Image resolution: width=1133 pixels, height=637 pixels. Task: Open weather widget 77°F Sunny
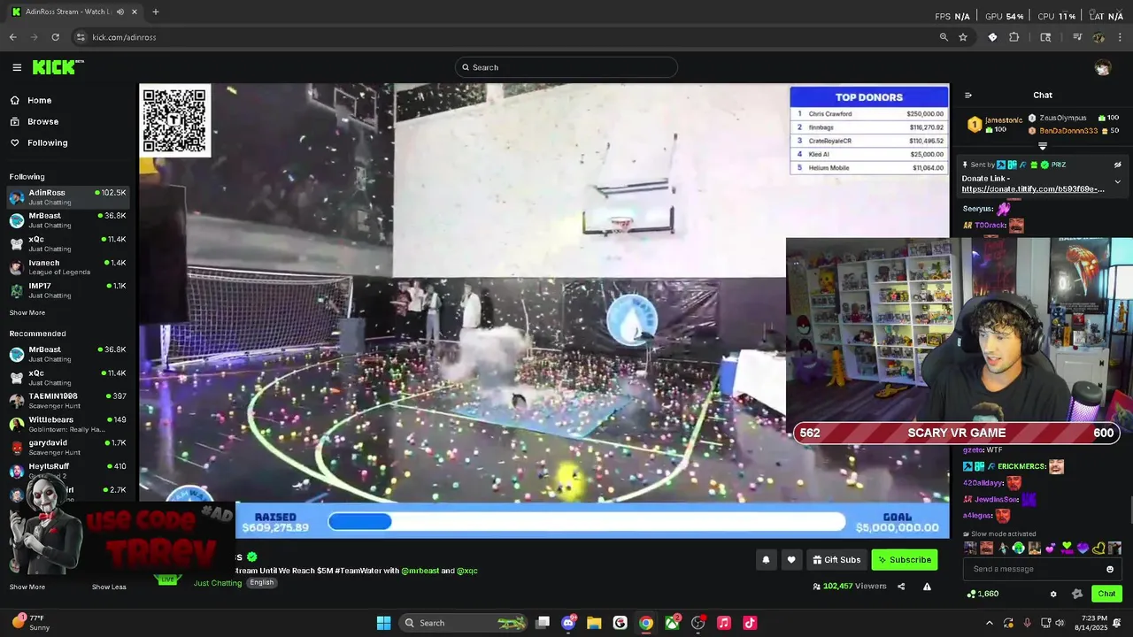[31, 623]
